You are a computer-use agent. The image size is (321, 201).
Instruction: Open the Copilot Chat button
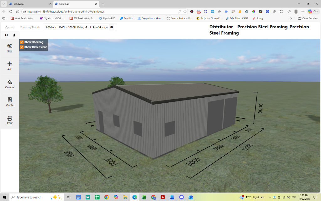tap(313, 12)
